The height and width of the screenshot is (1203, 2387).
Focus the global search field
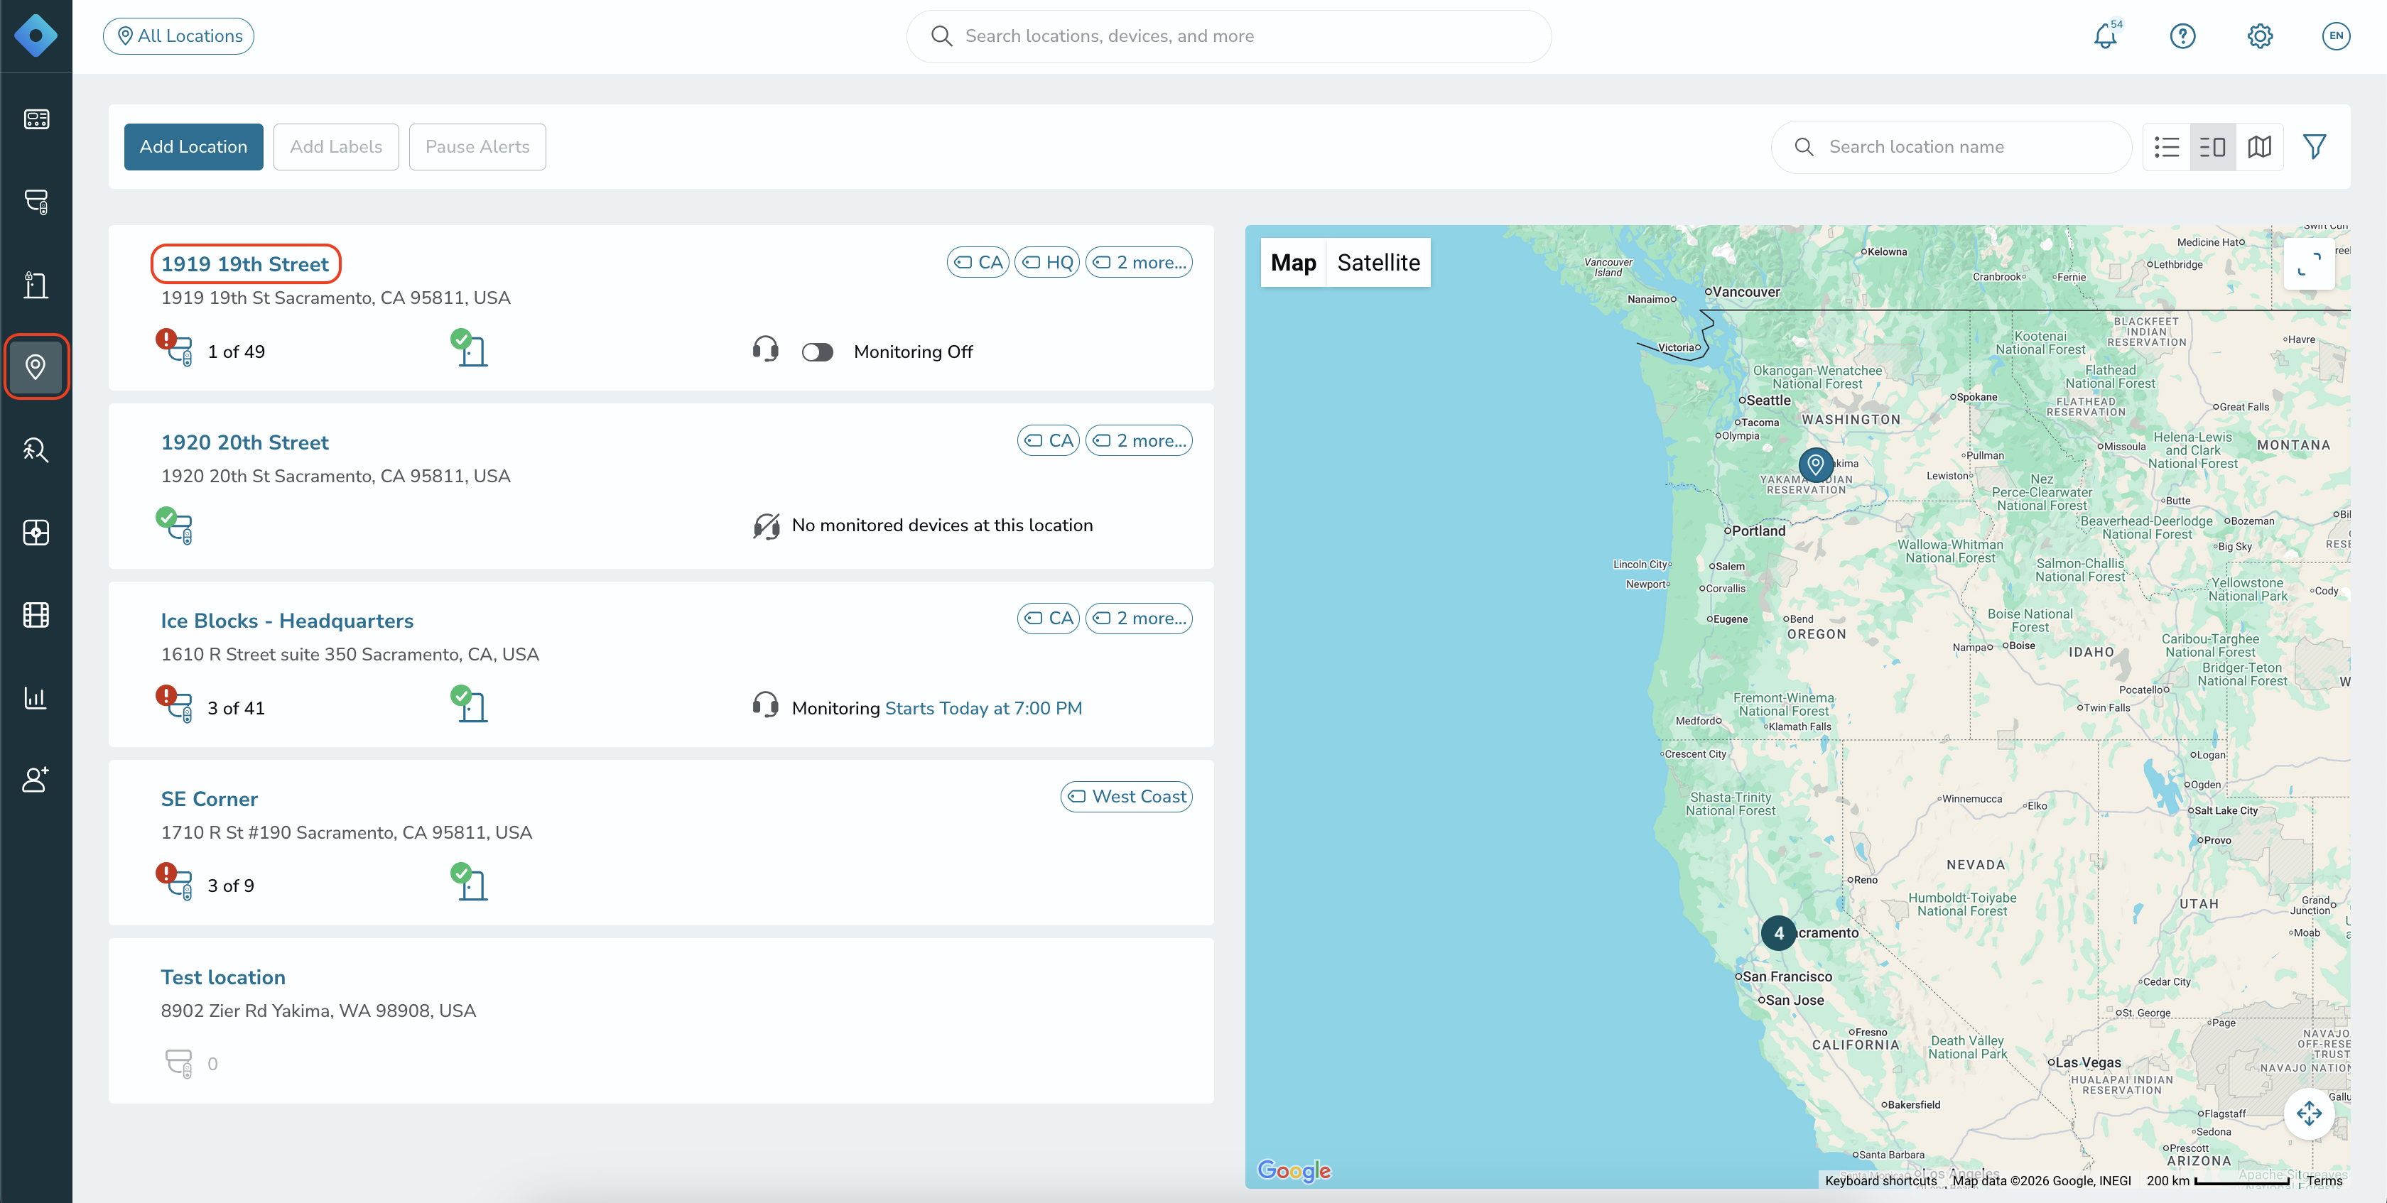click(x=1229, y=36)
